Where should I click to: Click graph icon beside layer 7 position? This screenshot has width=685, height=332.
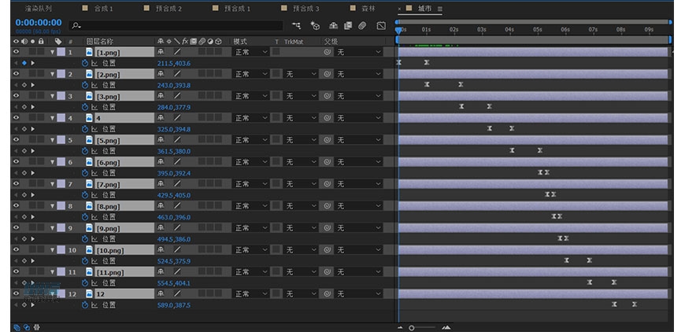click(x=94, y=195)
